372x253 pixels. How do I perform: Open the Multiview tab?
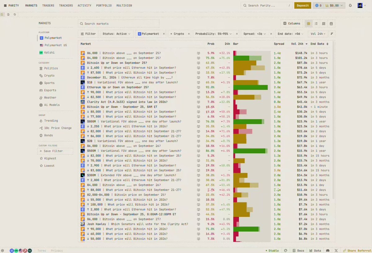(x=124, y=6)
